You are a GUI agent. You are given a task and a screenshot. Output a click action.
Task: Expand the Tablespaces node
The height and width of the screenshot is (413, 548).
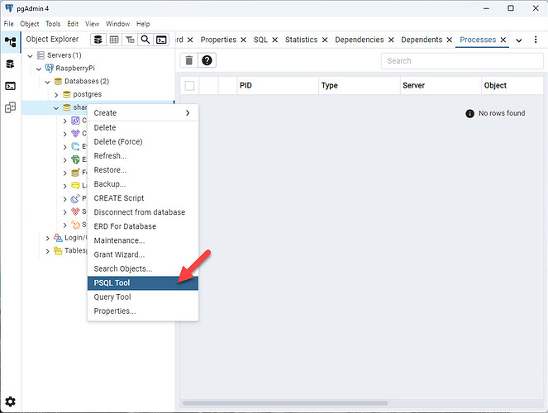pyautogui.click(x=48, y=251)
